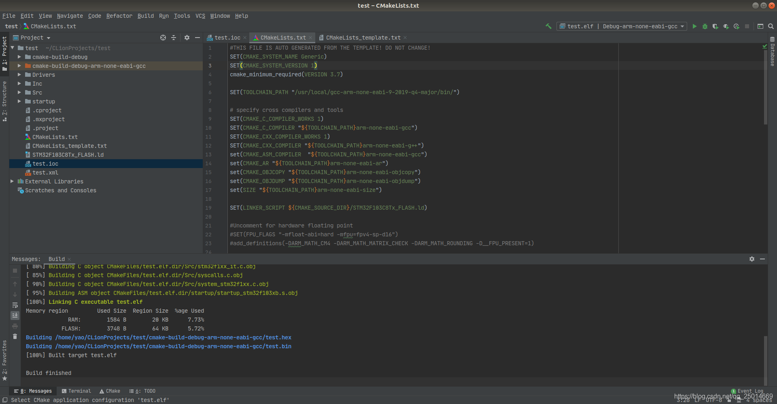This screenshot has height=404, width=777.
Task: Expand External Libraries in the Project panel
Action: tap(12, 181)
